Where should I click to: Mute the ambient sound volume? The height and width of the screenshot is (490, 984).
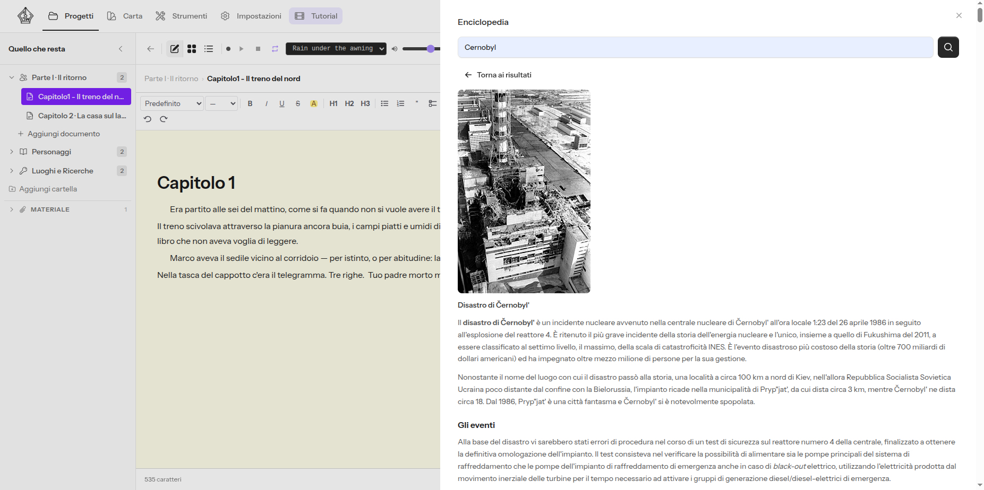click(395, 49)
